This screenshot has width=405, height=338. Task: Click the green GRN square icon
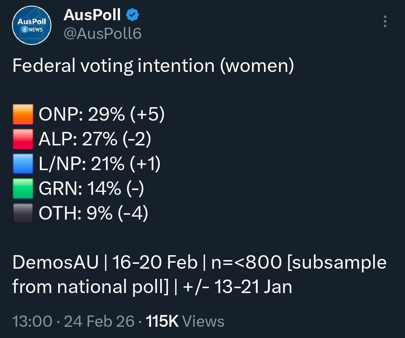click(23, 189)
